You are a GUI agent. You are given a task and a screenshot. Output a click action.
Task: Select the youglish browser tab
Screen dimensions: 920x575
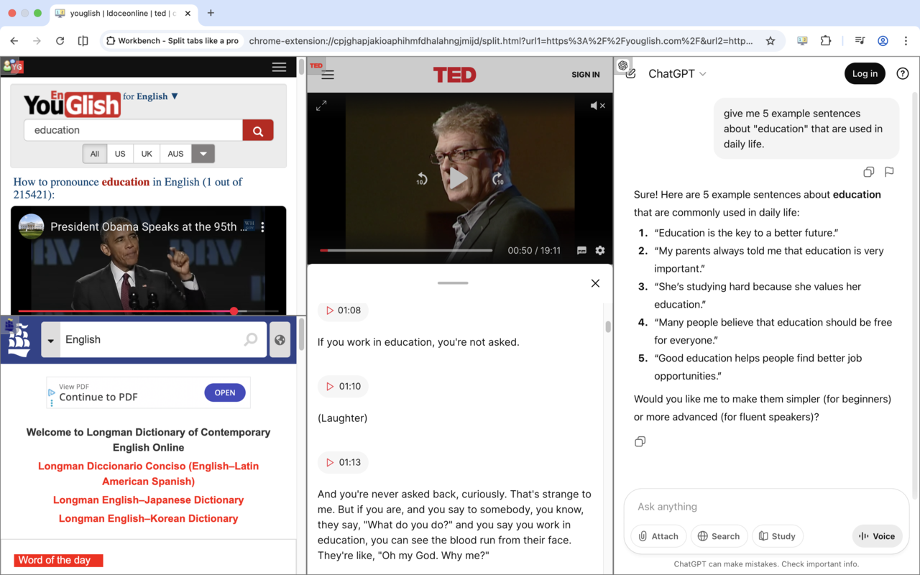(x=124, y=13)
